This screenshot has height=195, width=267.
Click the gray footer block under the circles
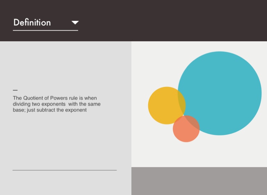pos(199,181)
